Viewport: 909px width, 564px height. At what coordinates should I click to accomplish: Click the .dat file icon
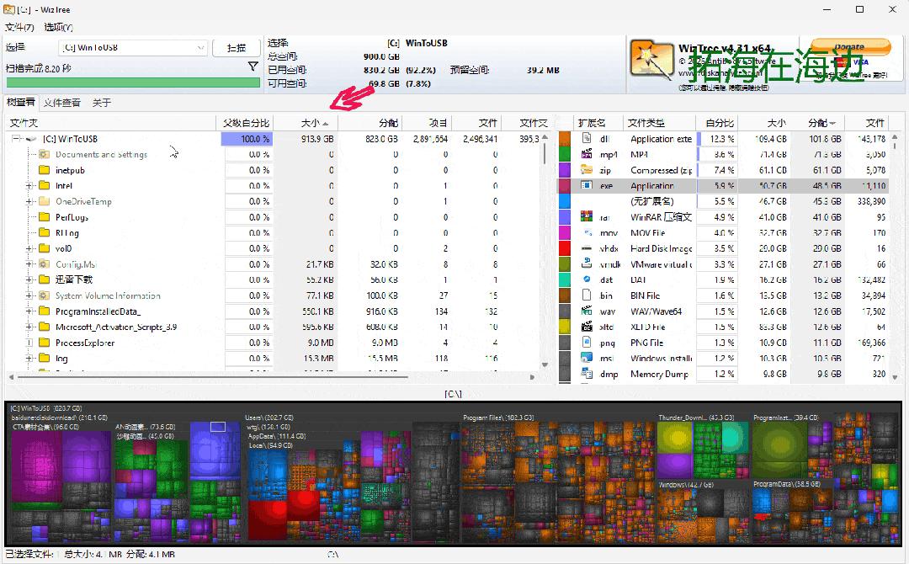pyautogui.click(x=587, y=279)
